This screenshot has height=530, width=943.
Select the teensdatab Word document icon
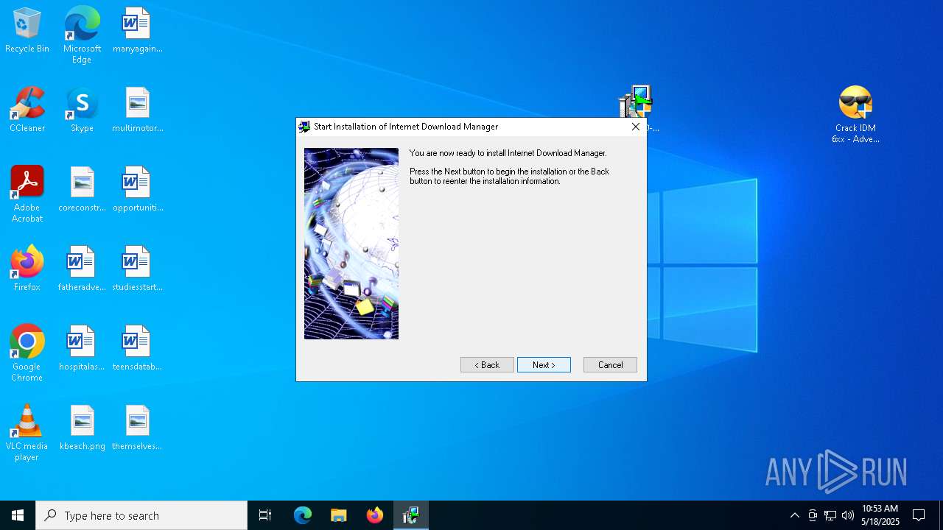click(137, 349)
